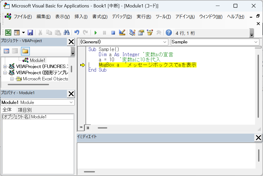The height and width of the screenshot is (176, 263).
Task: Save the workbook with the floppy icon
Action: pos(30,33)
